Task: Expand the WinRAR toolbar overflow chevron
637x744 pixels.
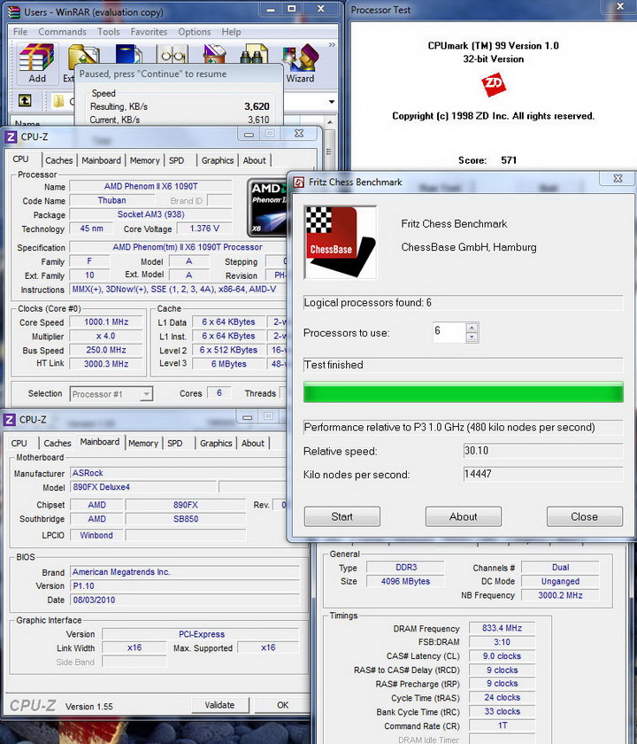Action: (x=332, y=44)
